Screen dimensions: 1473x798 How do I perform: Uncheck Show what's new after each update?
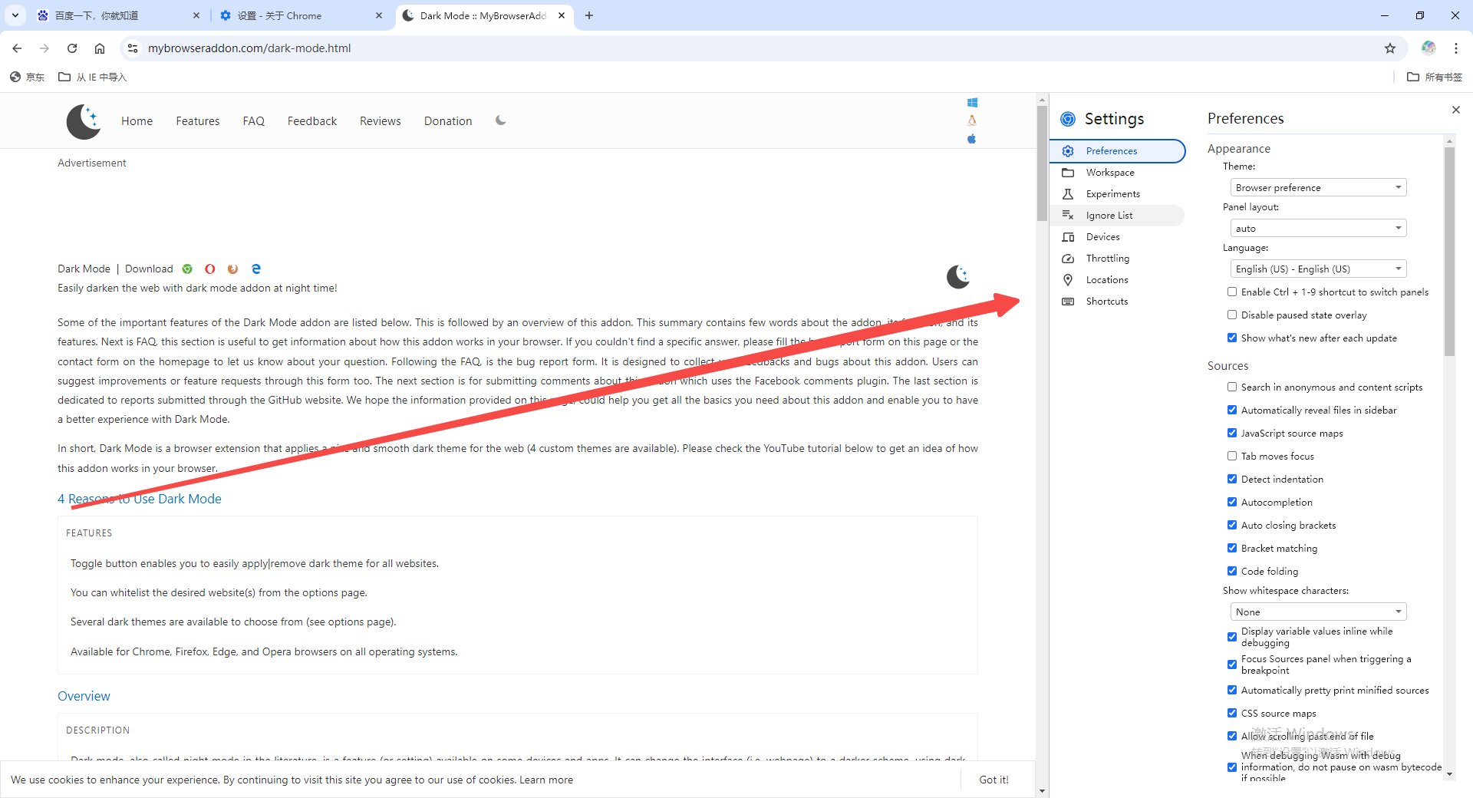[x=1232, y=338]
